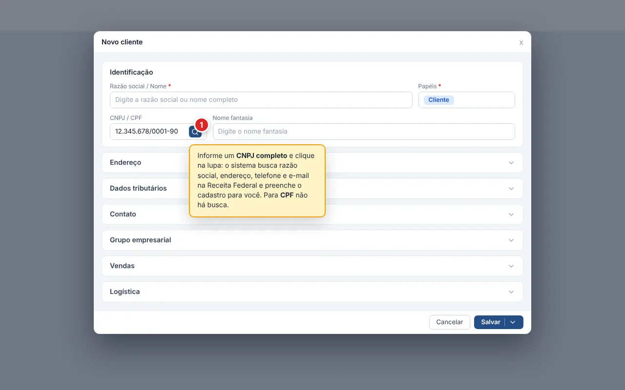Image resolution: width=625 pixels, height=390 pixels.
Task: Click the Cliente tag in Papéis
Action: point(438,100)
